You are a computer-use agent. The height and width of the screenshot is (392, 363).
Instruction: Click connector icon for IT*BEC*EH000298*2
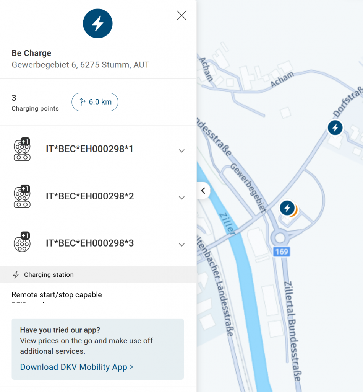tap(22, 197)
